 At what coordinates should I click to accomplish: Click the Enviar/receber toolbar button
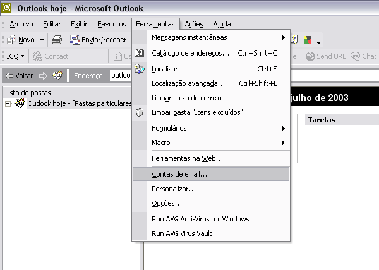98,40
